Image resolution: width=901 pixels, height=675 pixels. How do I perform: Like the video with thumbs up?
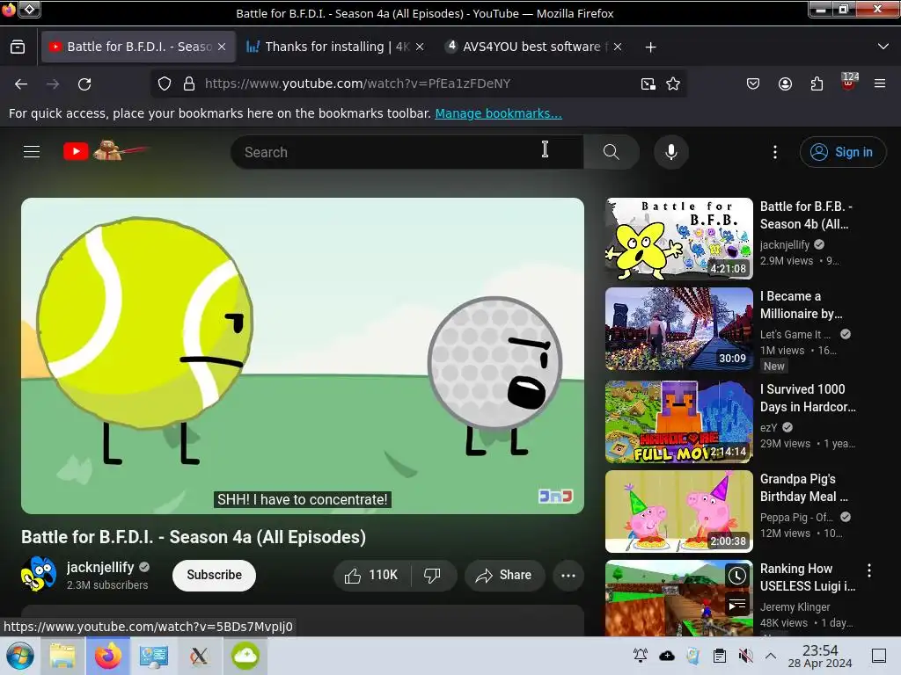pyautogui.click(x=371, y=575)
